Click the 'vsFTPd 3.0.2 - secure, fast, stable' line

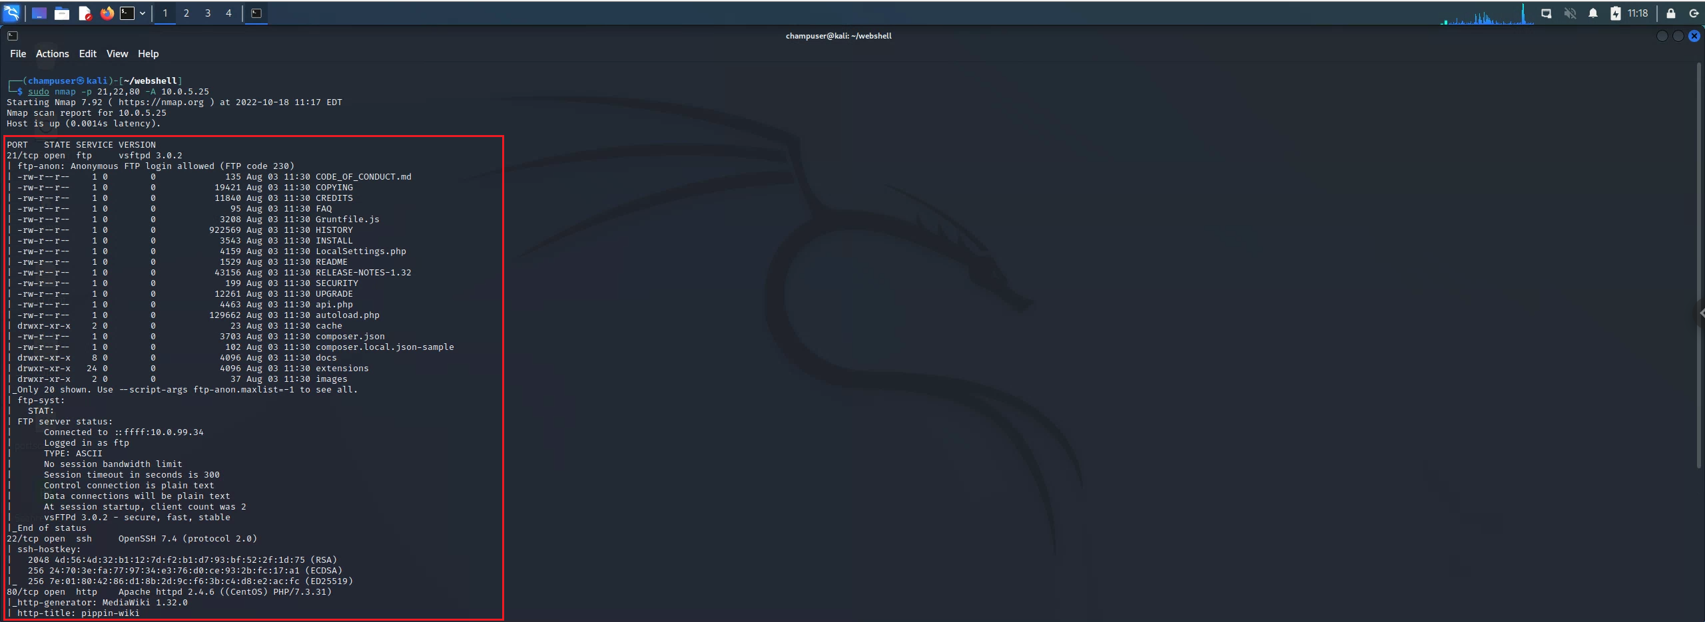tap(137, 518)
